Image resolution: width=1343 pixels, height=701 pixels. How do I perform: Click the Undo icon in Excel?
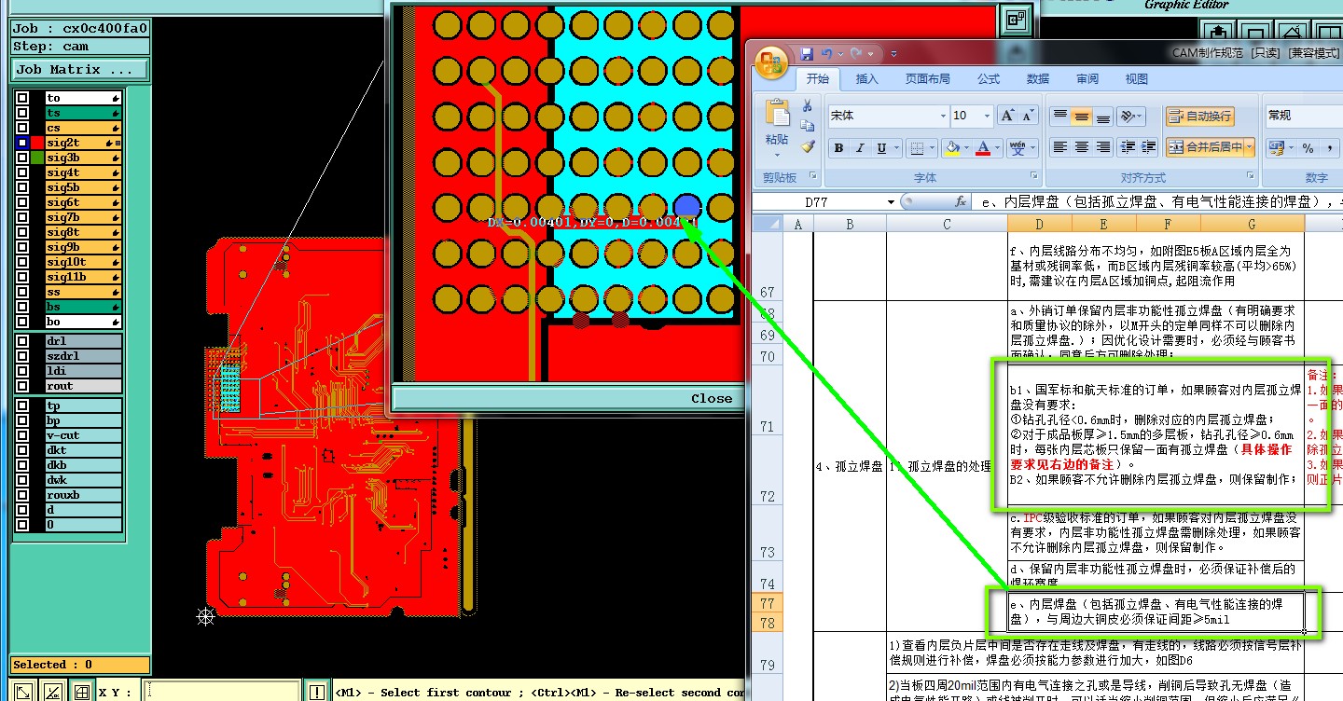(827, 54)
